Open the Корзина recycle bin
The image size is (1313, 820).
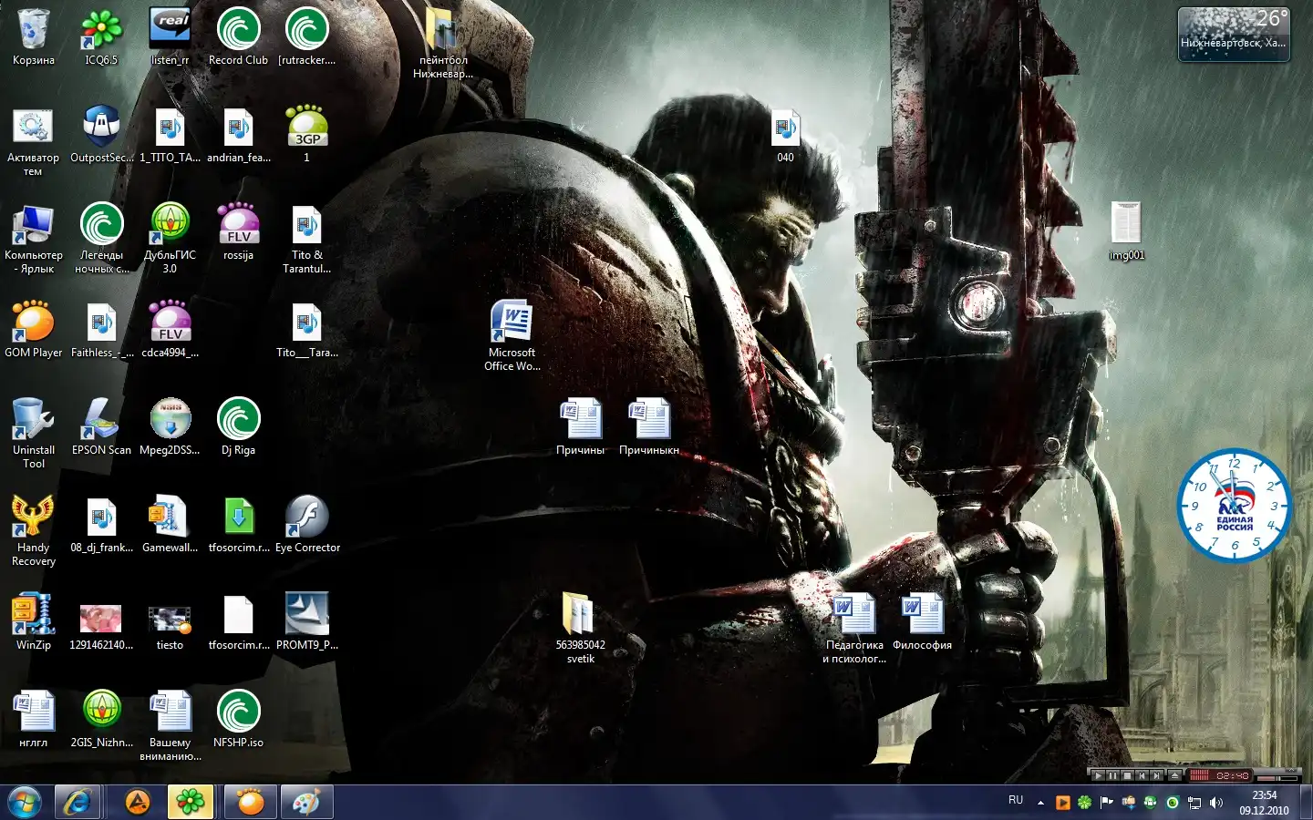[34, 31]
